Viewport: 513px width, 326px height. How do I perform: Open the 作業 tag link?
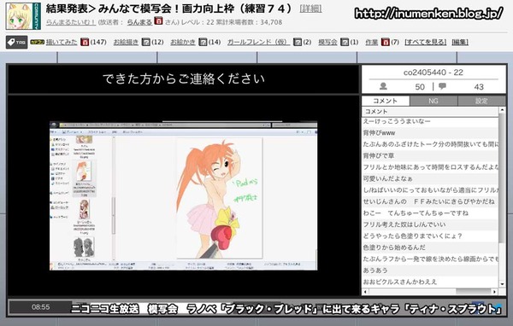(x=372, y=42)
